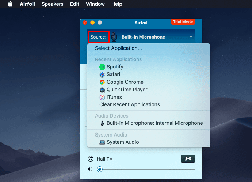The width and height of the screenshot is (252, 182).
Task: Click the laptop icon beside System Audio
Action: (x=102, y=142)
